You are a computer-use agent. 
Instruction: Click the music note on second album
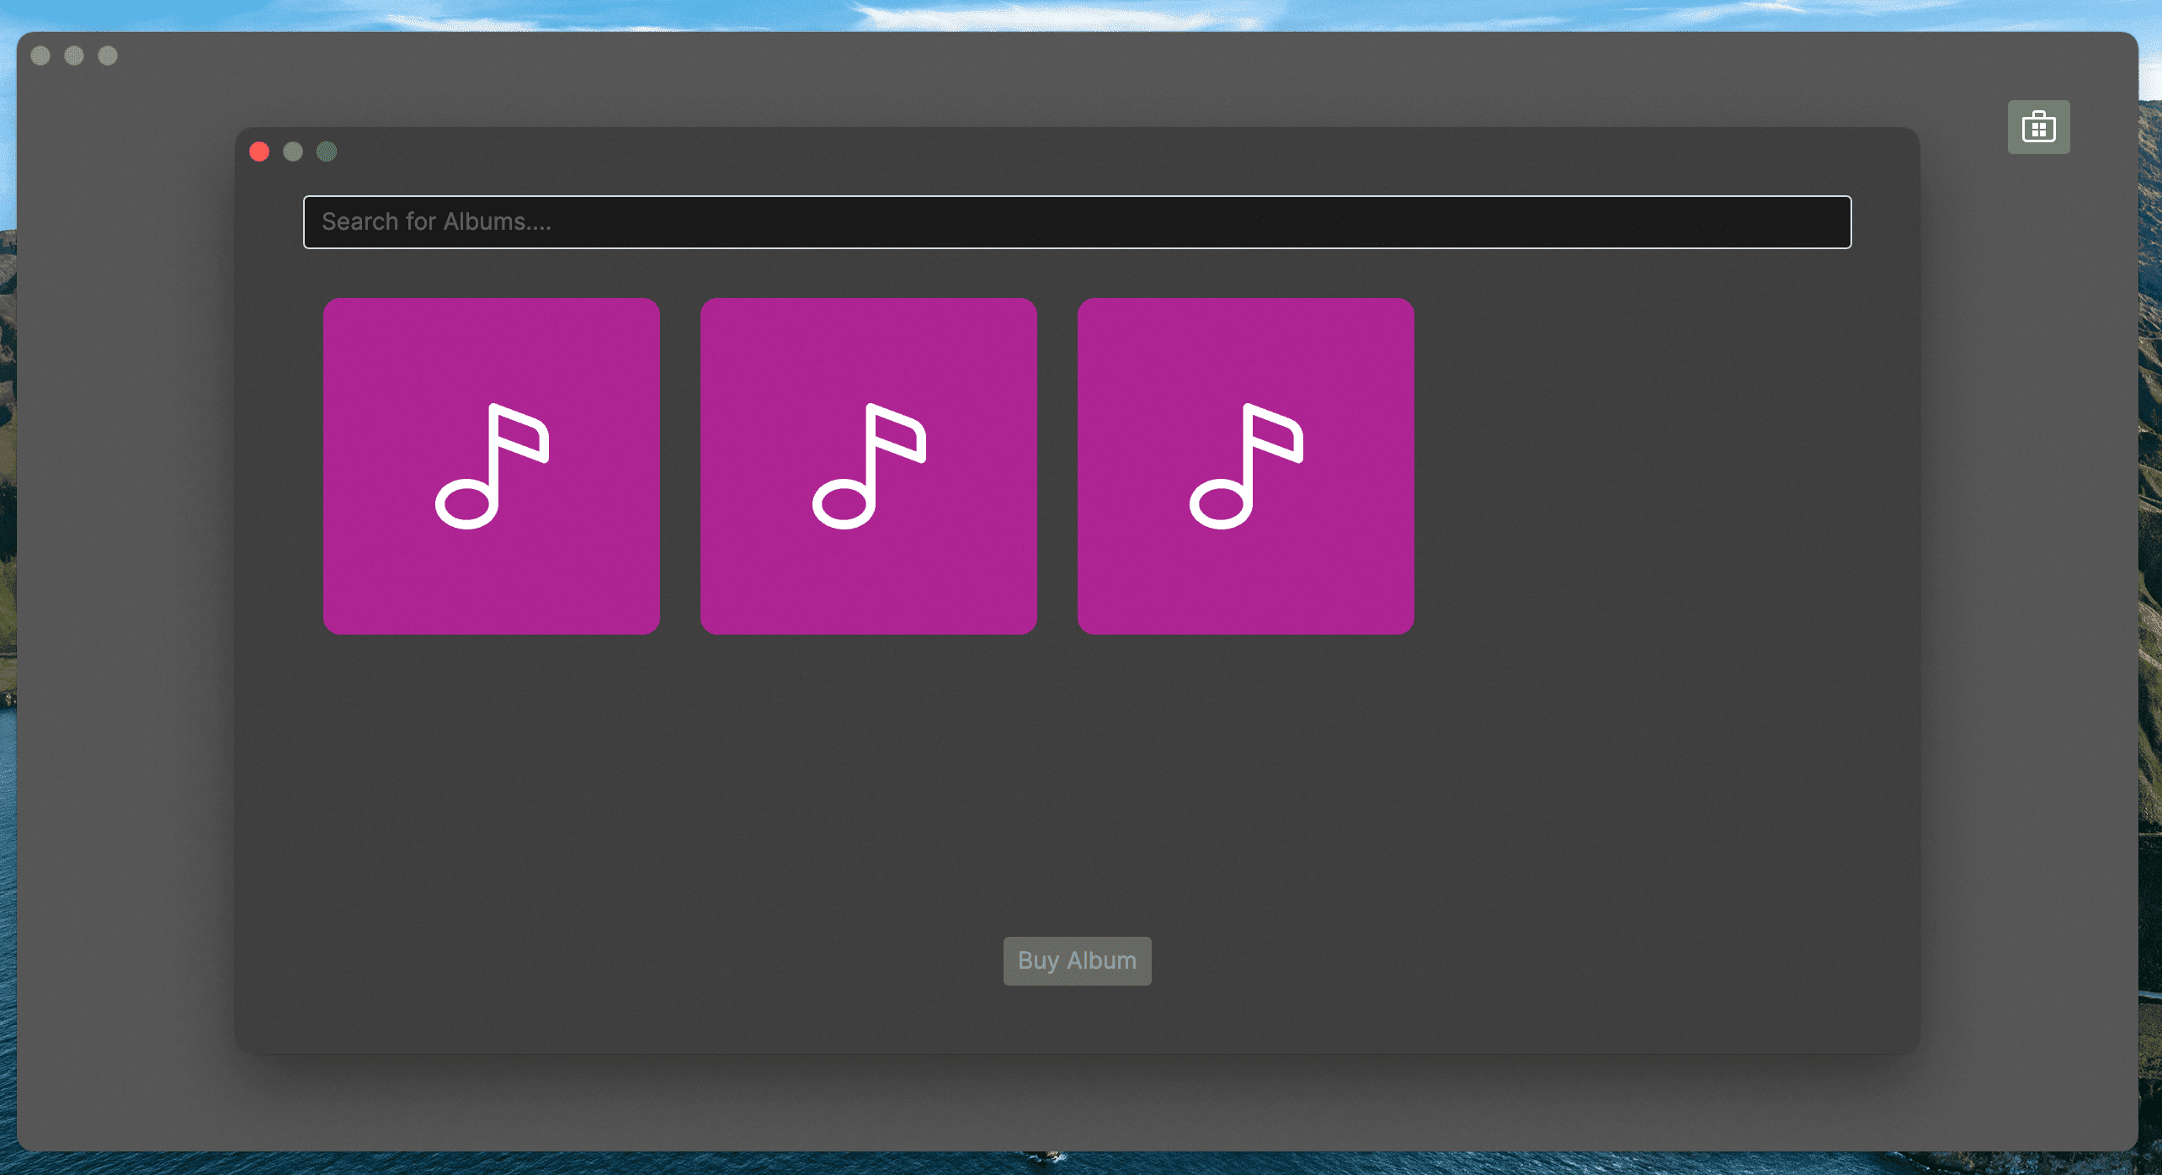click(870, 465)
